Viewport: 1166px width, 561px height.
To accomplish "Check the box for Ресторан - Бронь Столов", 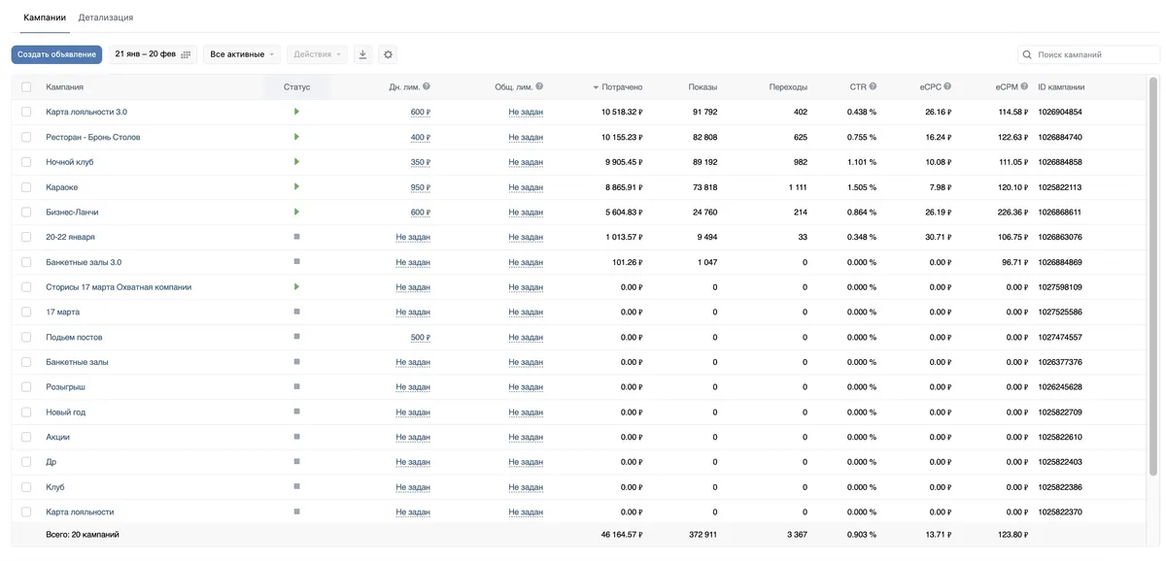I will 26,137.
